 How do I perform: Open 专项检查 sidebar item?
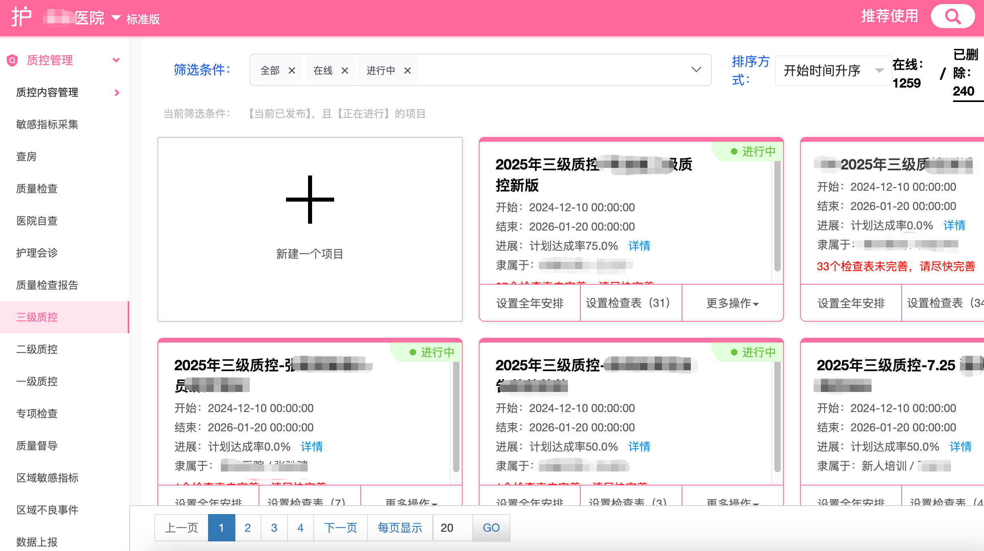[37, 414]
